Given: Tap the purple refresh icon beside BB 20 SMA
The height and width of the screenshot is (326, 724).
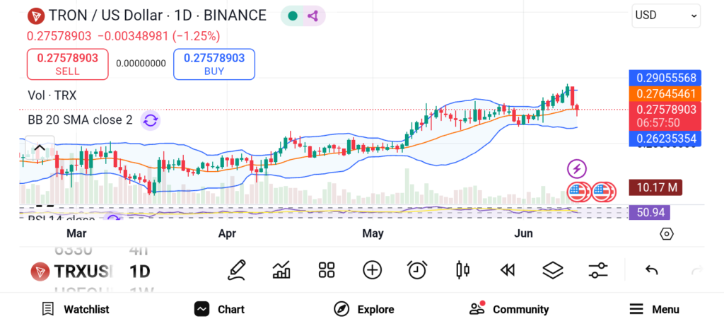Looking at the screenshot, I should (x=150, y=120).
